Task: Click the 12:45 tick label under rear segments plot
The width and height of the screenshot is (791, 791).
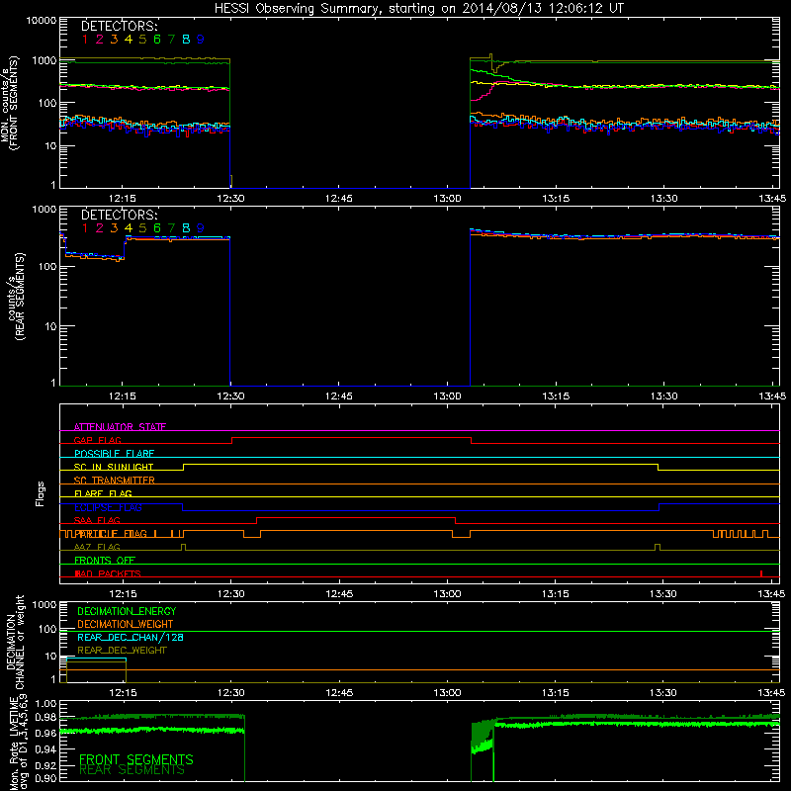Action: 338,396
